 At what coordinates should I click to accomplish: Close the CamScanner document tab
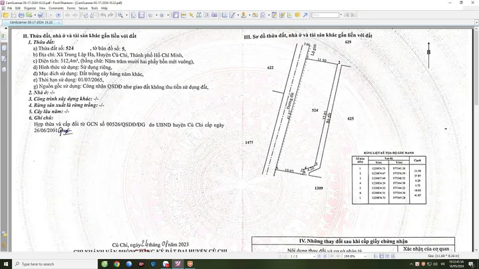(59, 23)
